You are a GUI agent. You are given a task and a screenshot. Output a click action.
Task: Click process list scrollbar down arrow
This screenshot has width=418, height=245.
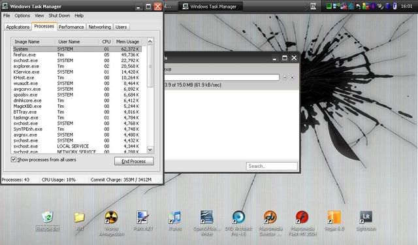pyautogui.click(x=150, y=150)
